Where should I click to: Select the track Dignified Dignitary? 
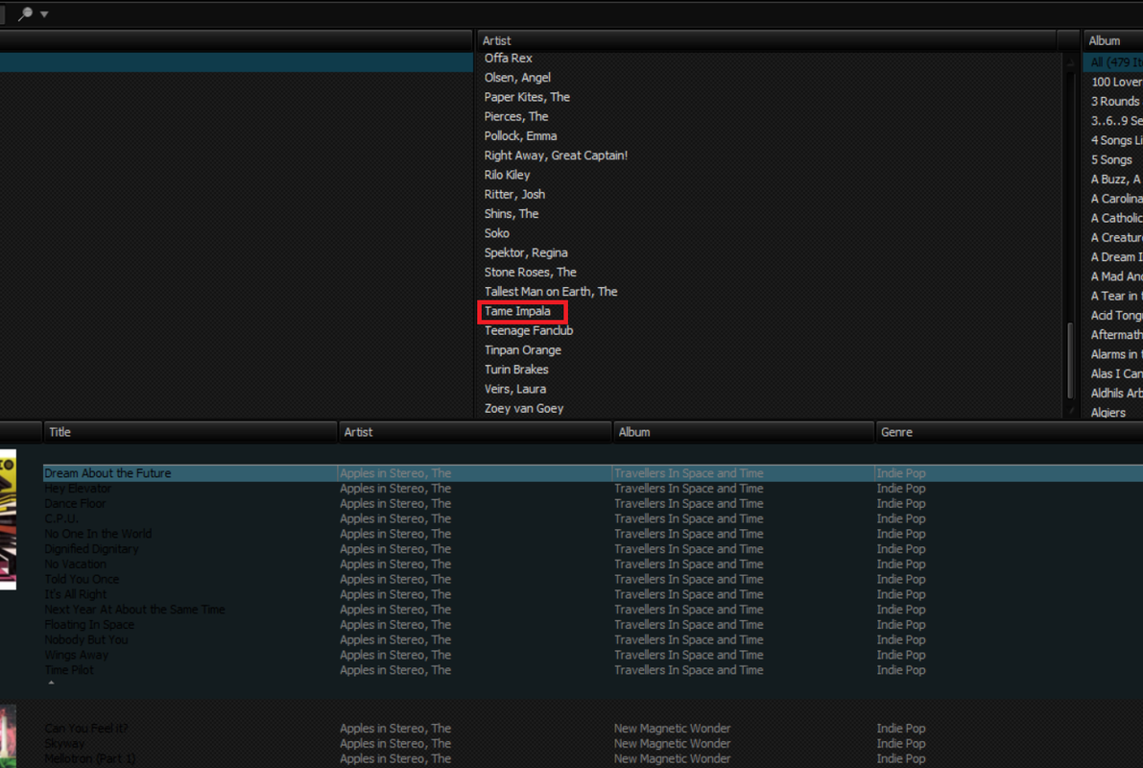[92, 549]
